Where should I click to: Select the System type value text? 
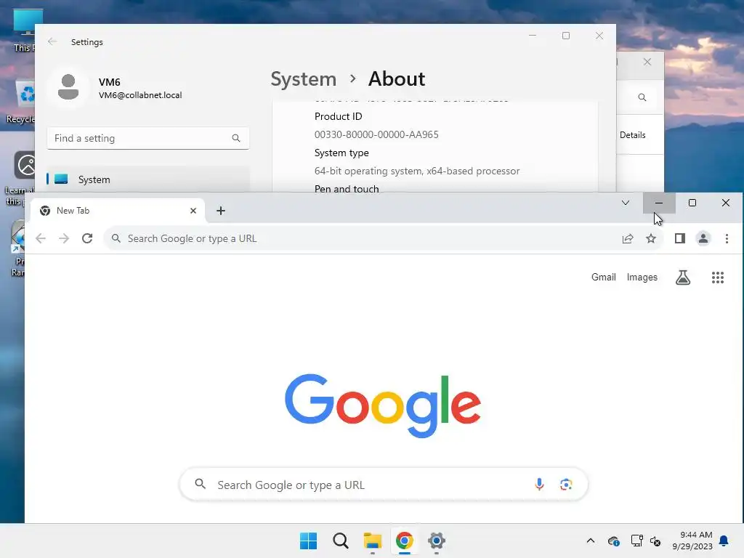pyautogui.click(x=416, y=171)
